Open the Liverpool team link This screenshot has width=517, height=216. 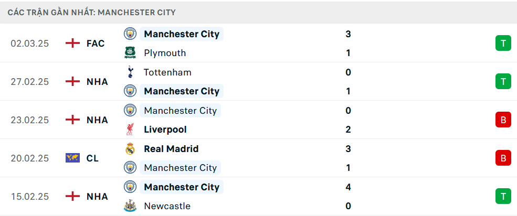165,129
